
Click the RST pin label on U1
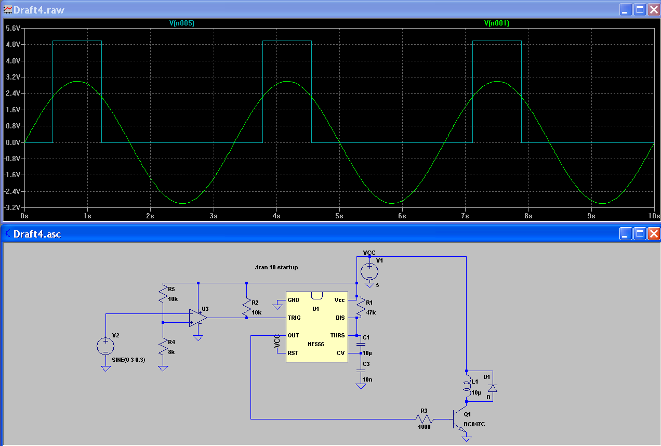tap(293, 353)
